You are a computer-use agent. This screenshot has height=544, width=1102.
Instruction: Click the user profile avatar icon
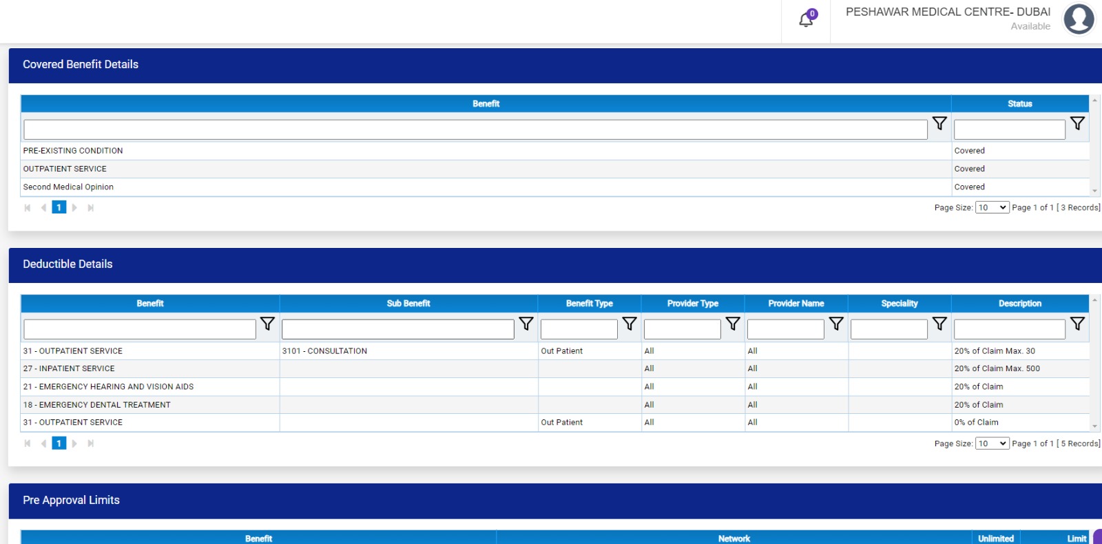point(1078,19)
